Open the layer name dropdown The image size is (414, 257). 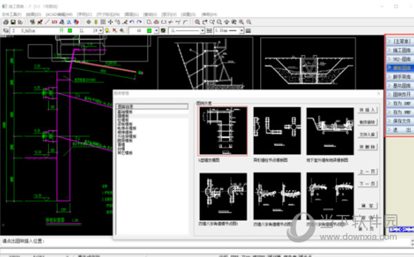(101, 30)
